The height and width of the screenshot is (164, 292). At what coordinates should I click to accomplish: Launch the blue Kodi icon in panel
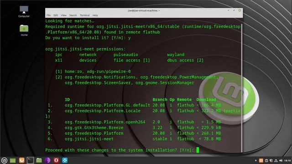click(x=65, y=160)
